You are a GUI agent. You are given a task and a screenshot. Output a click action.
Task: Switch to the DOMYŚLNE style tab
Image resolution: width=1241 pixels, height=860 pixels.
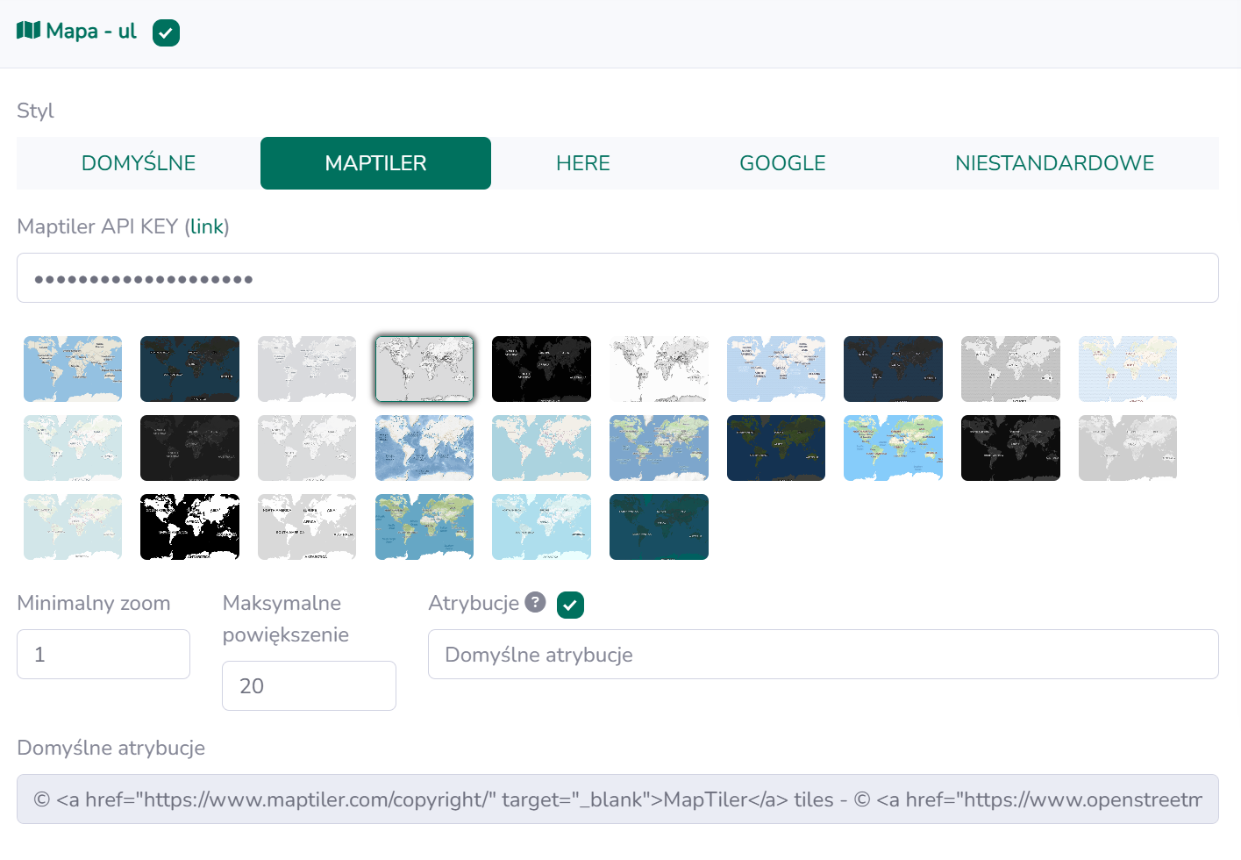click(139, 163)
